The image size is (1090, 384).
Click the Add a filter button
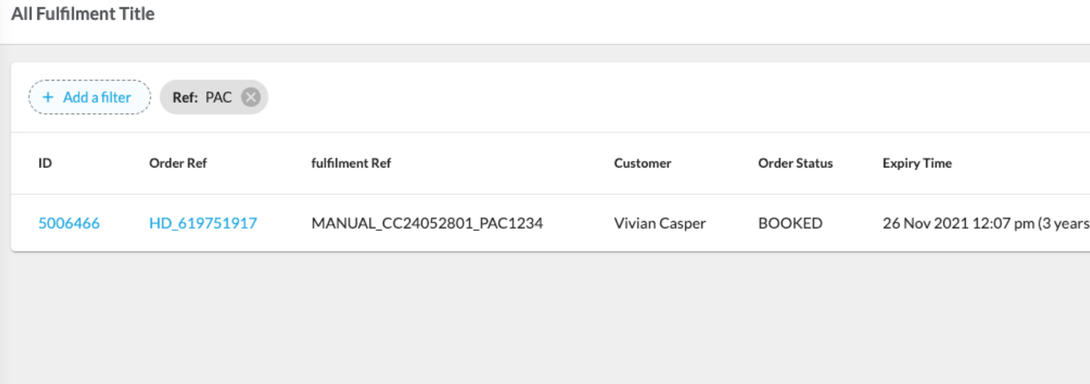(x=89, y=97)
